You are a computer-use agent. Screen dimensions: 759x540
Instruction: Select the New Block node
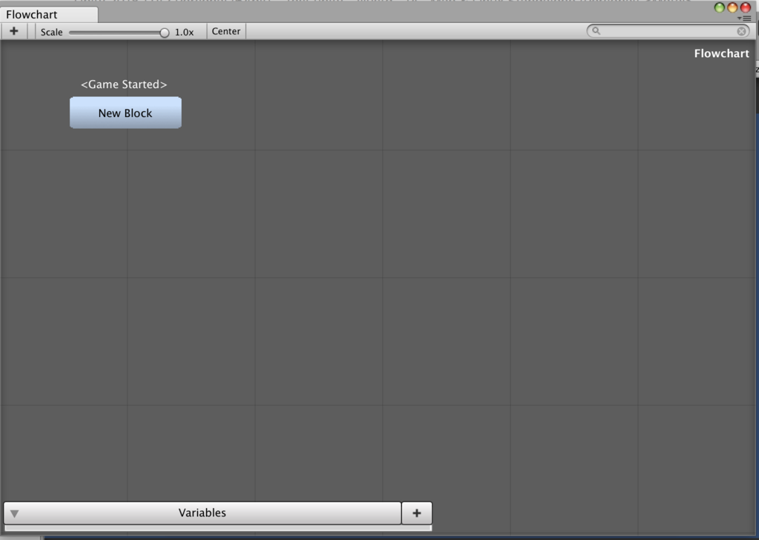(125, 113)
